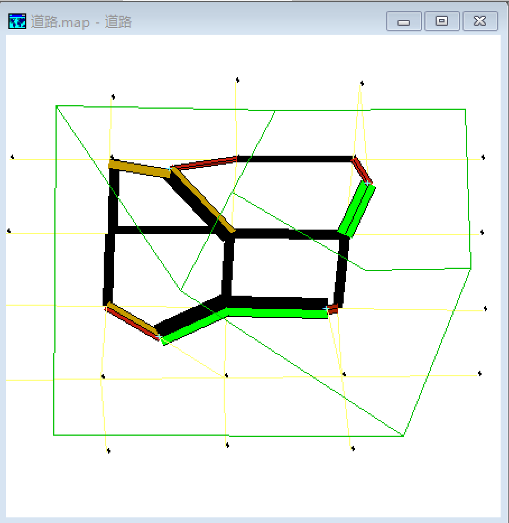Image resolution: width=509 pixels, height=523 pixels.
Task: Minimize the 道路.map window
Action: click(x=404, y=21)
